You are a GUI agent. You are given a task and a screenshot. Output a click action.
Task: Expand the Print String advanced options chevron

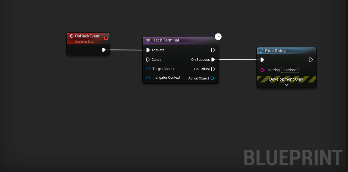pos(287,85)
